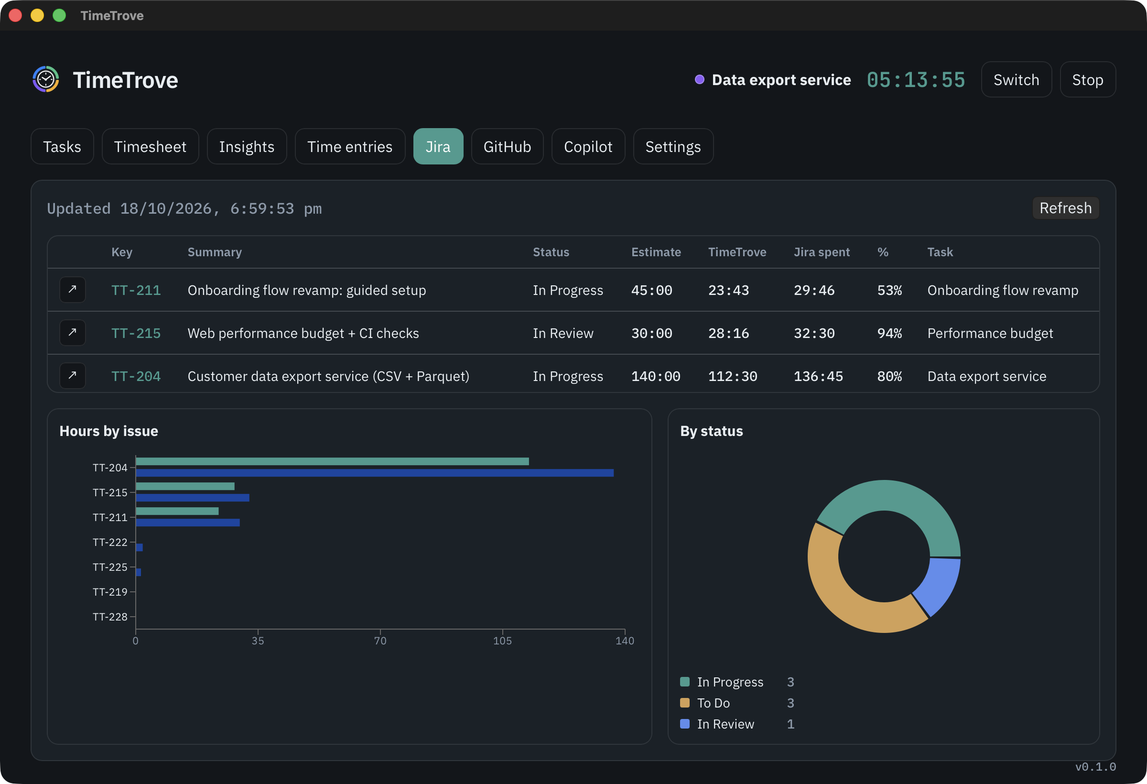
Task: Click the Jira spent column header
Action: [821, 252]
